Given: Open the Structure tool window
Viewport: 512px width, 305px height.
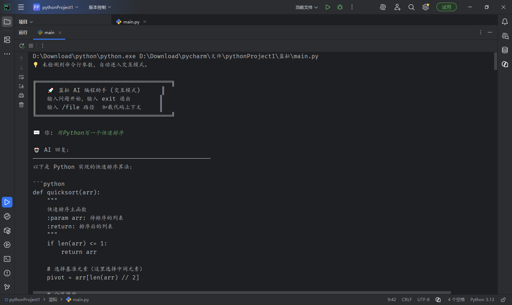Looking at the screenshot, I should click(7, 40).
